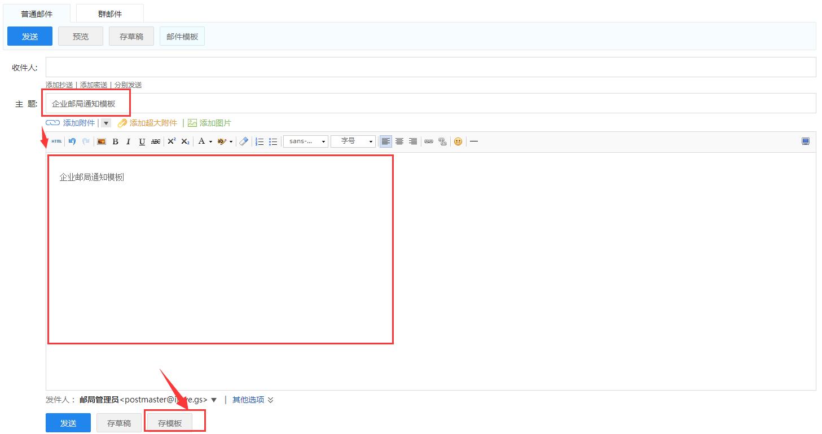This screenshot has width=822, height=434.
Task: Click the top 发送 button
Action: pyautogui.click(x=30, y=36)
